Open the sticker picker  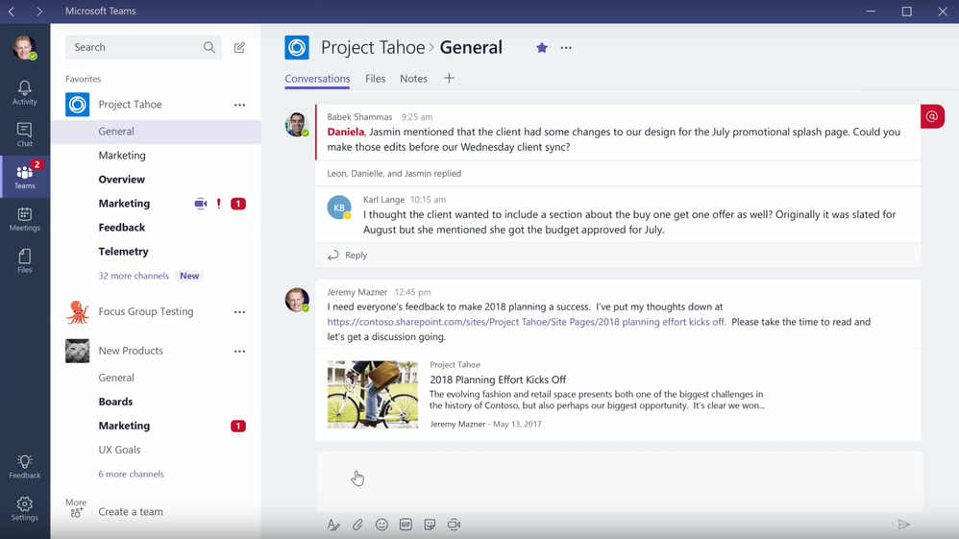pyautogui.click(x=430, y=525)
